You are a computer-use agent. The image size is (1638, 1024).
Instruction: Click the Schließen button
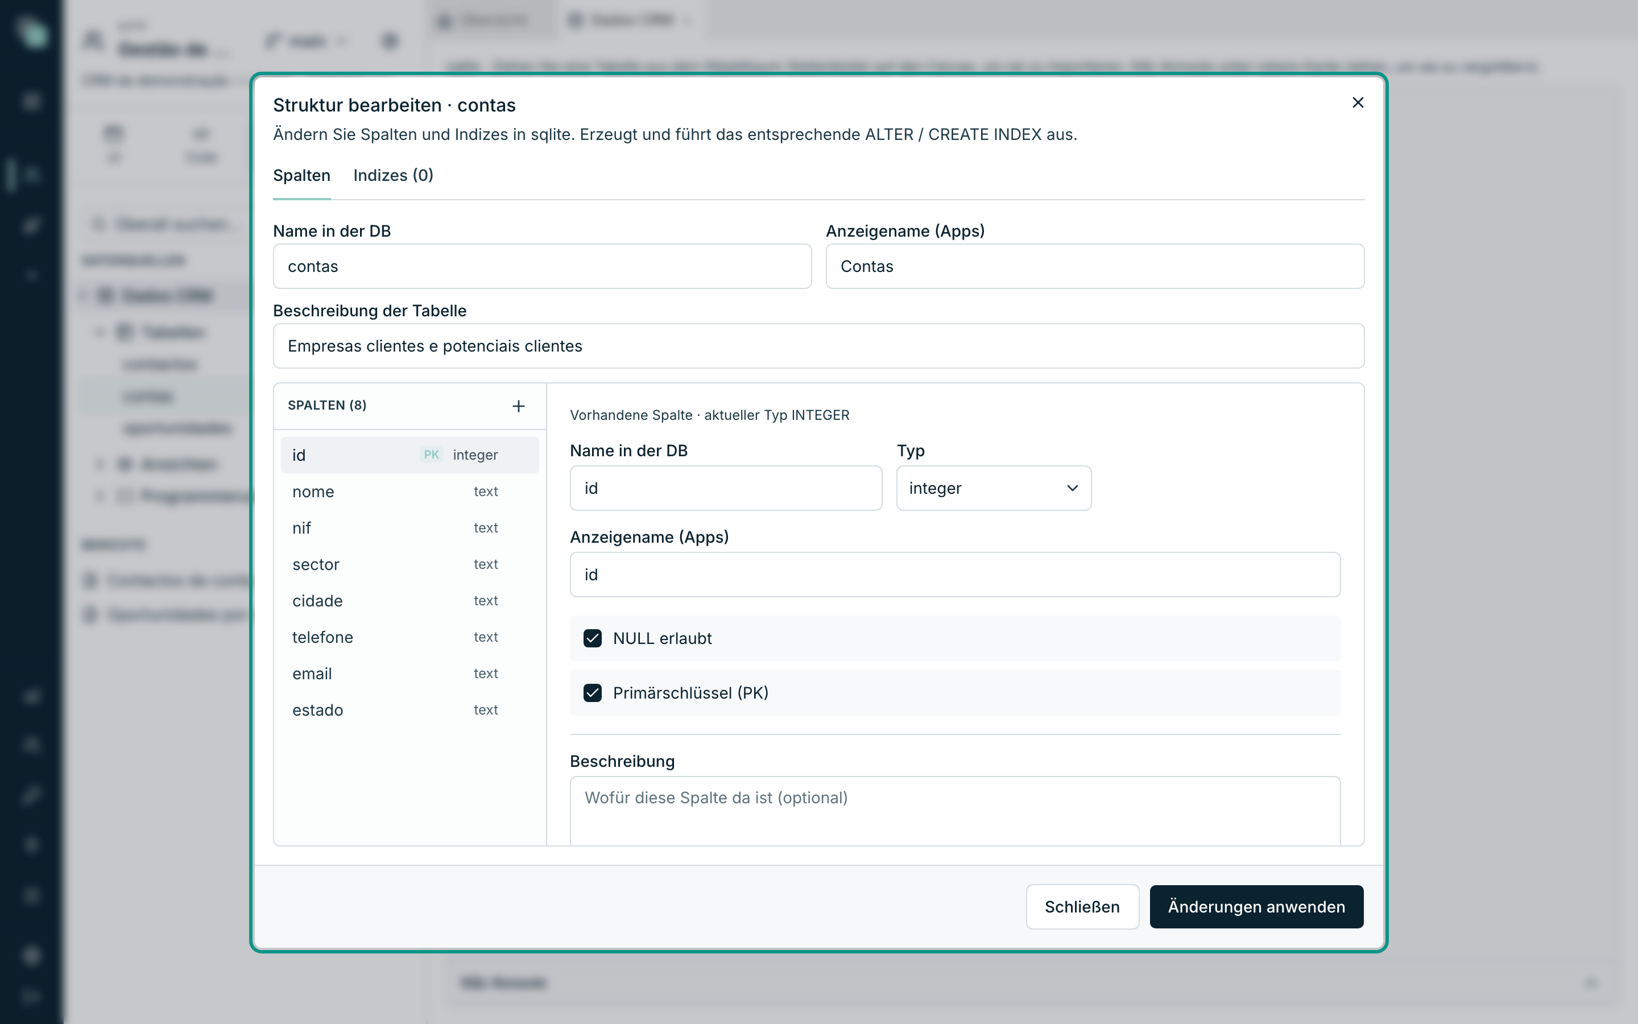[x=1082, y=907]
